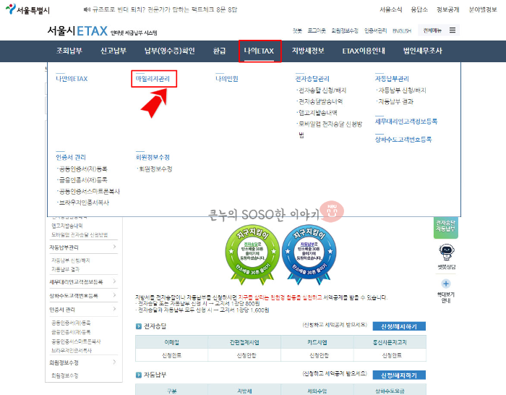Click 인증서관리 in the top utility bar
Screen dimensions: 506x395
click(375, 30)
